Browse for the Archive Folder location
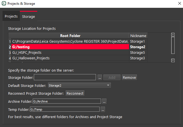The image size is (183, 127). [x=104, y=101]
